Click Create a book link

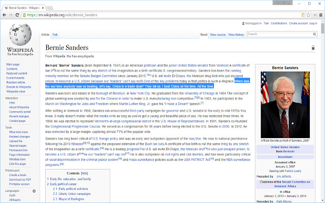coord(18,175)
